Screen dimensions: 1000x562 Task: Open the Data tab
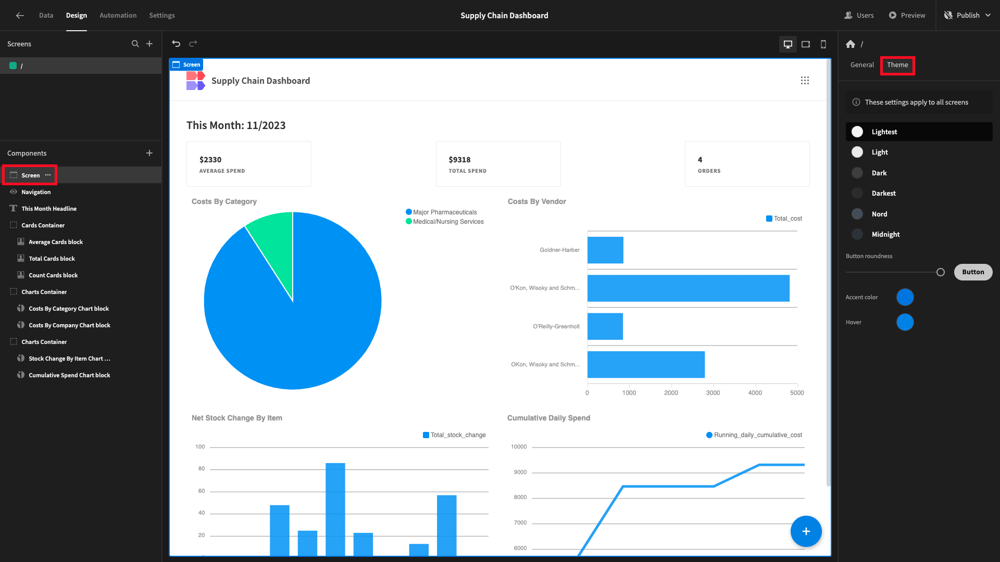[x=46, y=16]
